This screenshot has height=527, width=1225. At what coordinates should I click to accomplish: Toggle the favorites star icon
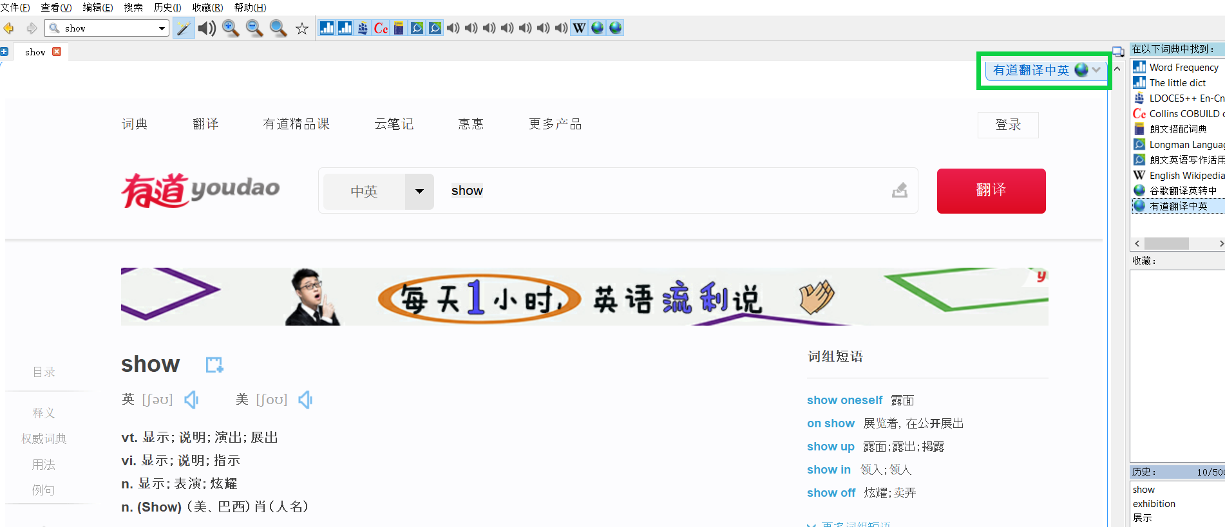click(301, 28)
